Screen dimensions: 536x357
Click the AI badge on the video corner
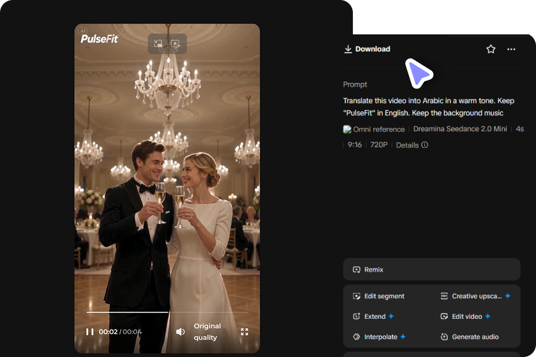tap(83, 31)
